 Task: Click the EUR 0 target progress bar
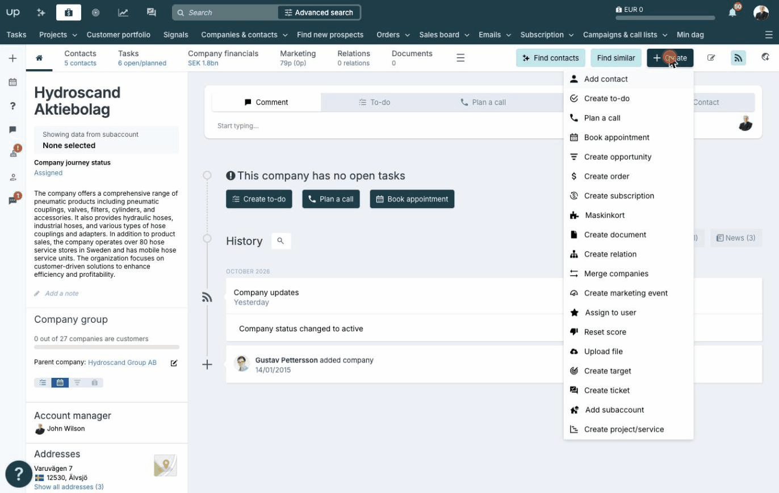click(664, 18)
